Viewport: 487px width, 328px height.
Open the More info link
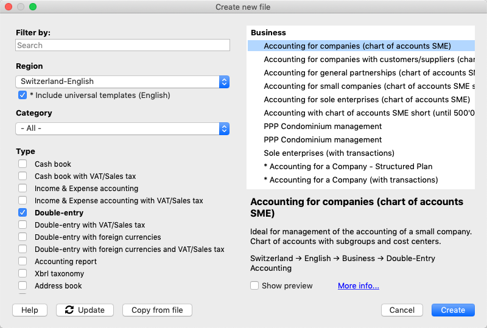point(359,286)
